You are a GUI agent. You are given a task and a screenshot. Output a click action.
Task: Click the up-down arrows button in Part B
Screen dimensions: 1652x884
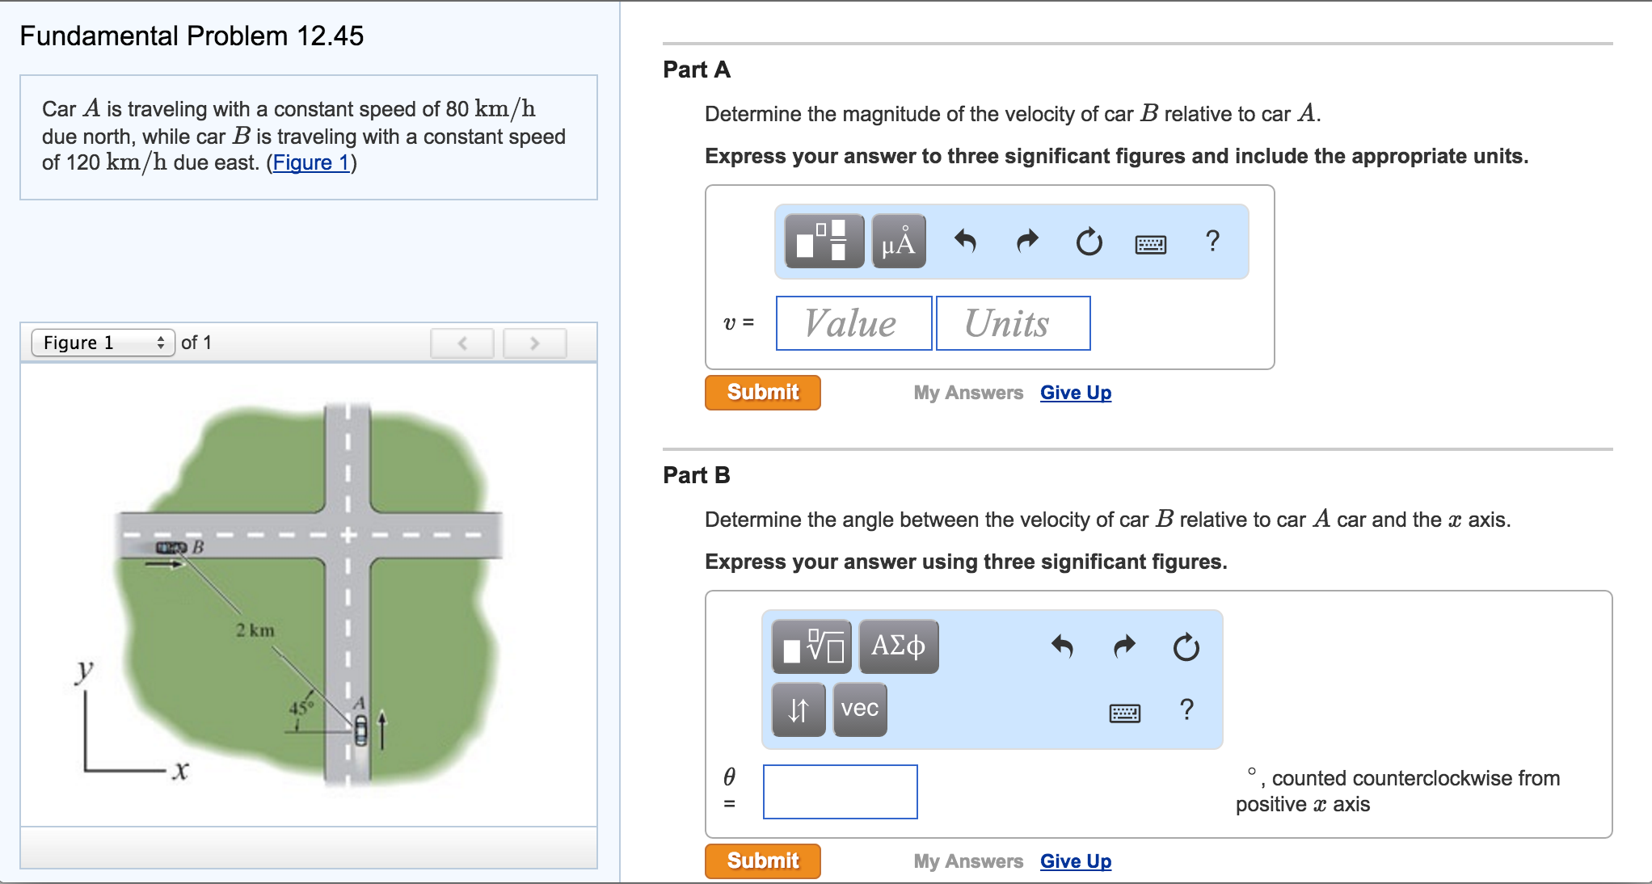(x=798, y=709)
